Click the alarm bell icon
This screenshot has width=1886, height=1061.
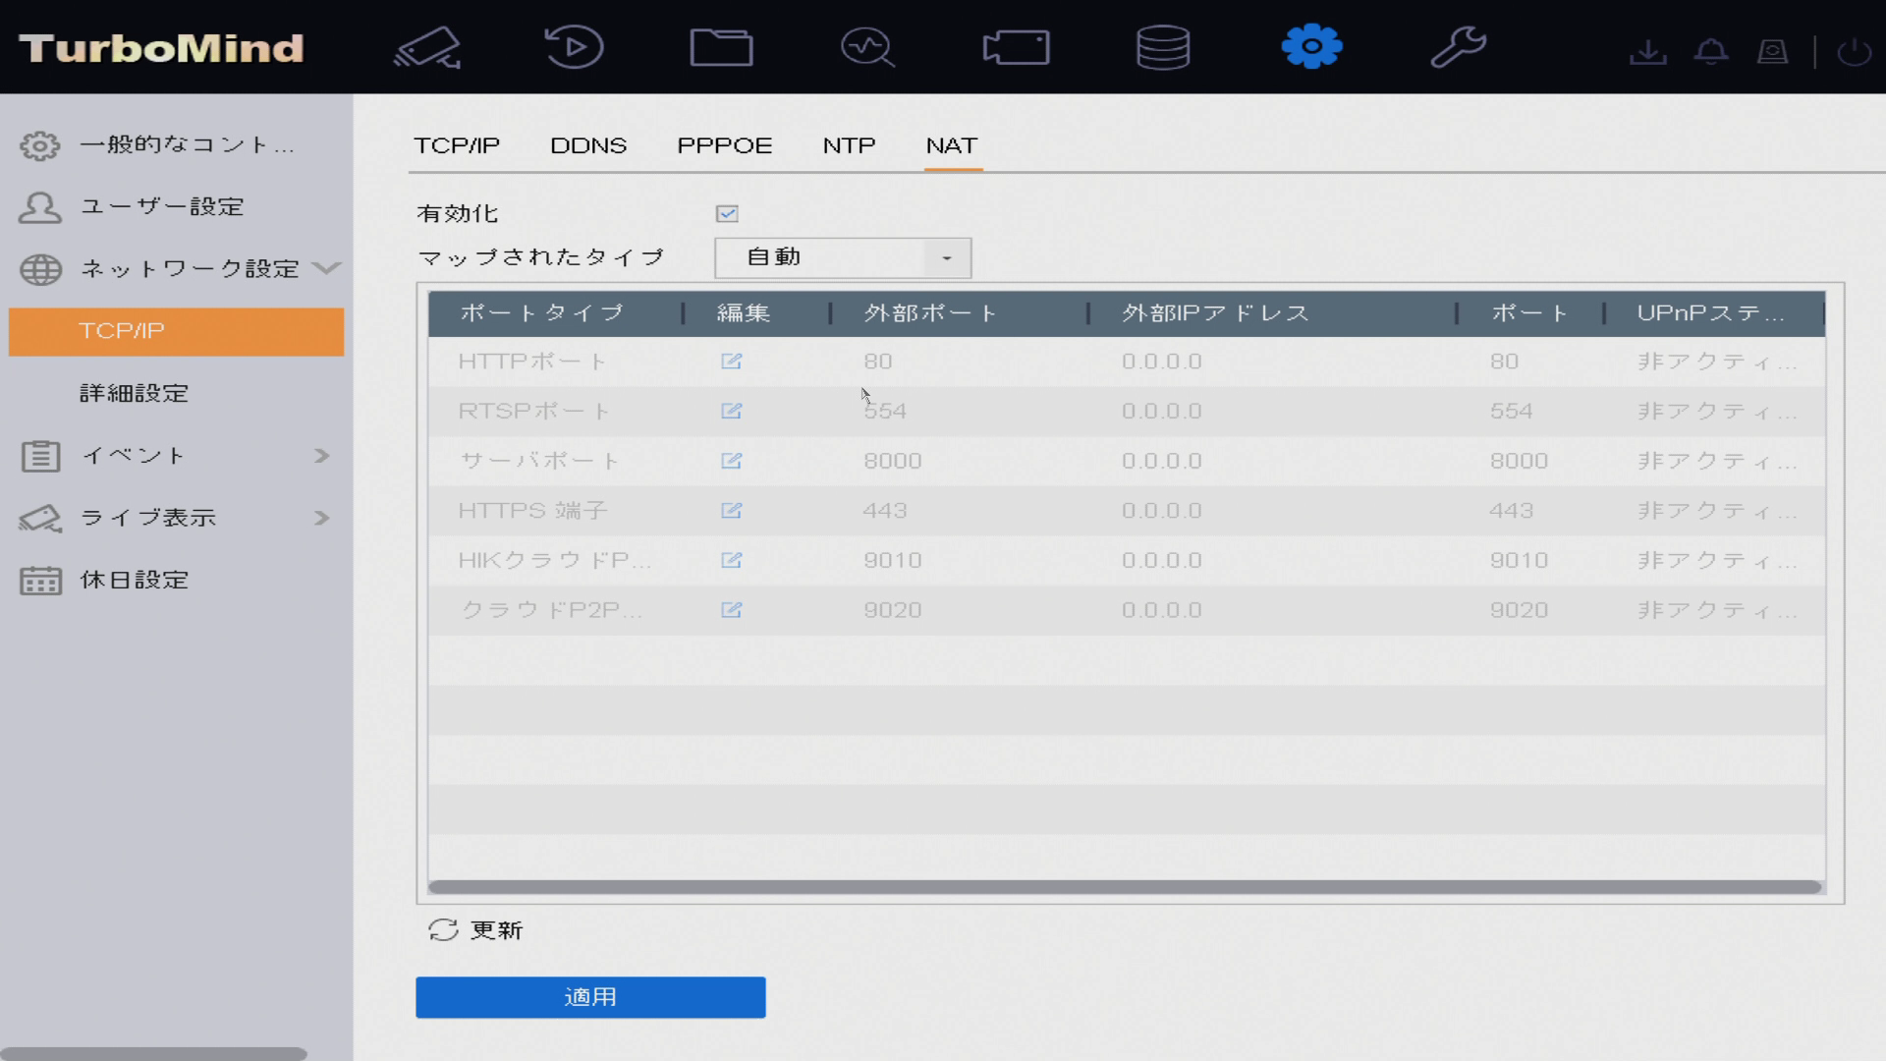click(x=1711, y=51)
